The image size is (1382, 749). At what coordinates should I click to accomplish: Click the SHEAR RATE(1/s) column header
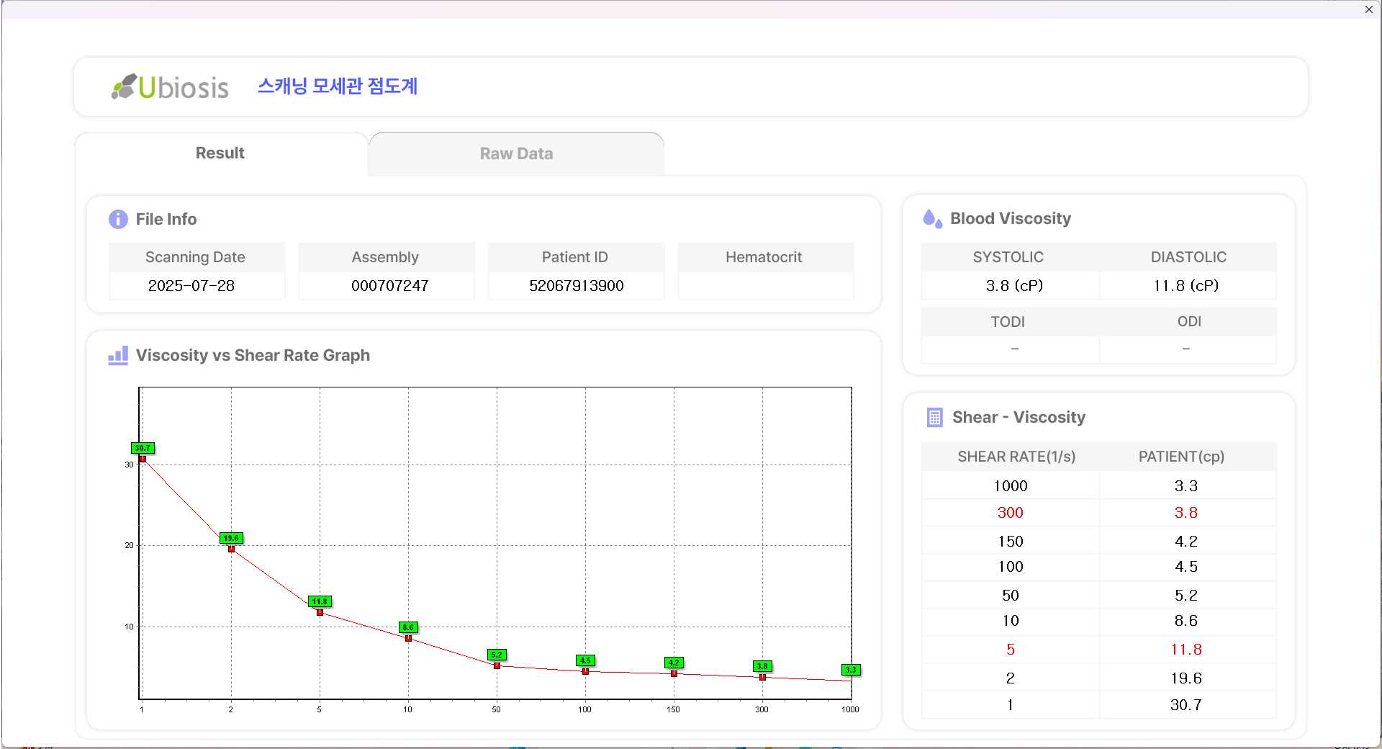click(x=1016, y=457)
